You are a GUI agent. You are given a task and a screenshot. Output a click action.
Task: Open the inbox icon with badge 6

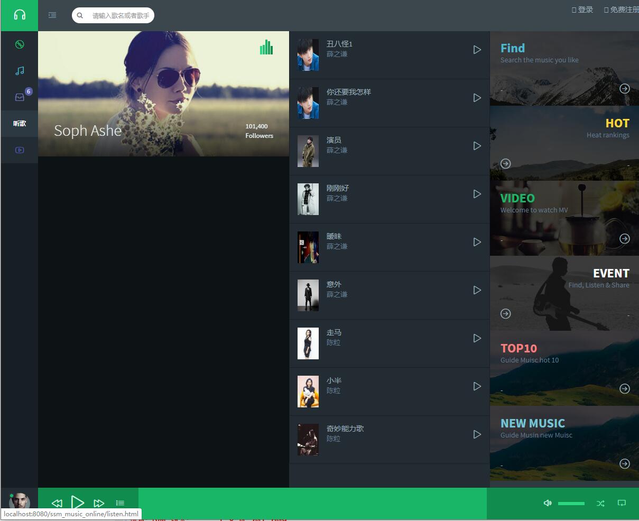20,97
